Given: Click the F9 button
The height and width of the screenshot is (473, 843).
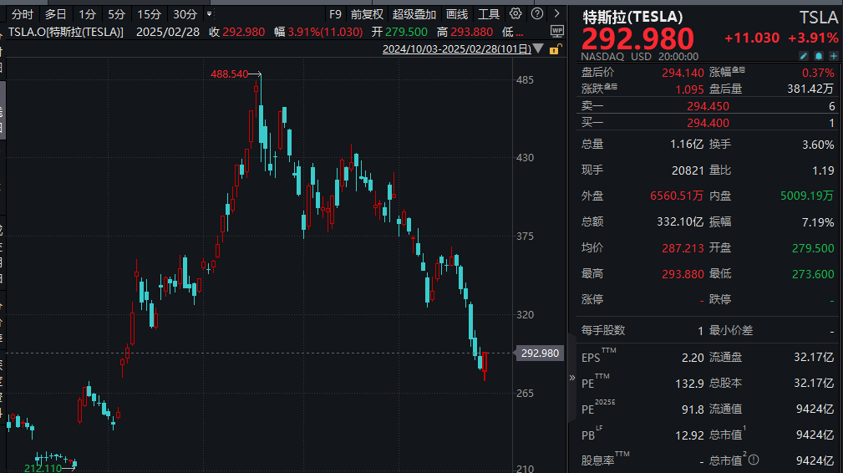Looking at the screenshot, I should click(x=335, y=14).
